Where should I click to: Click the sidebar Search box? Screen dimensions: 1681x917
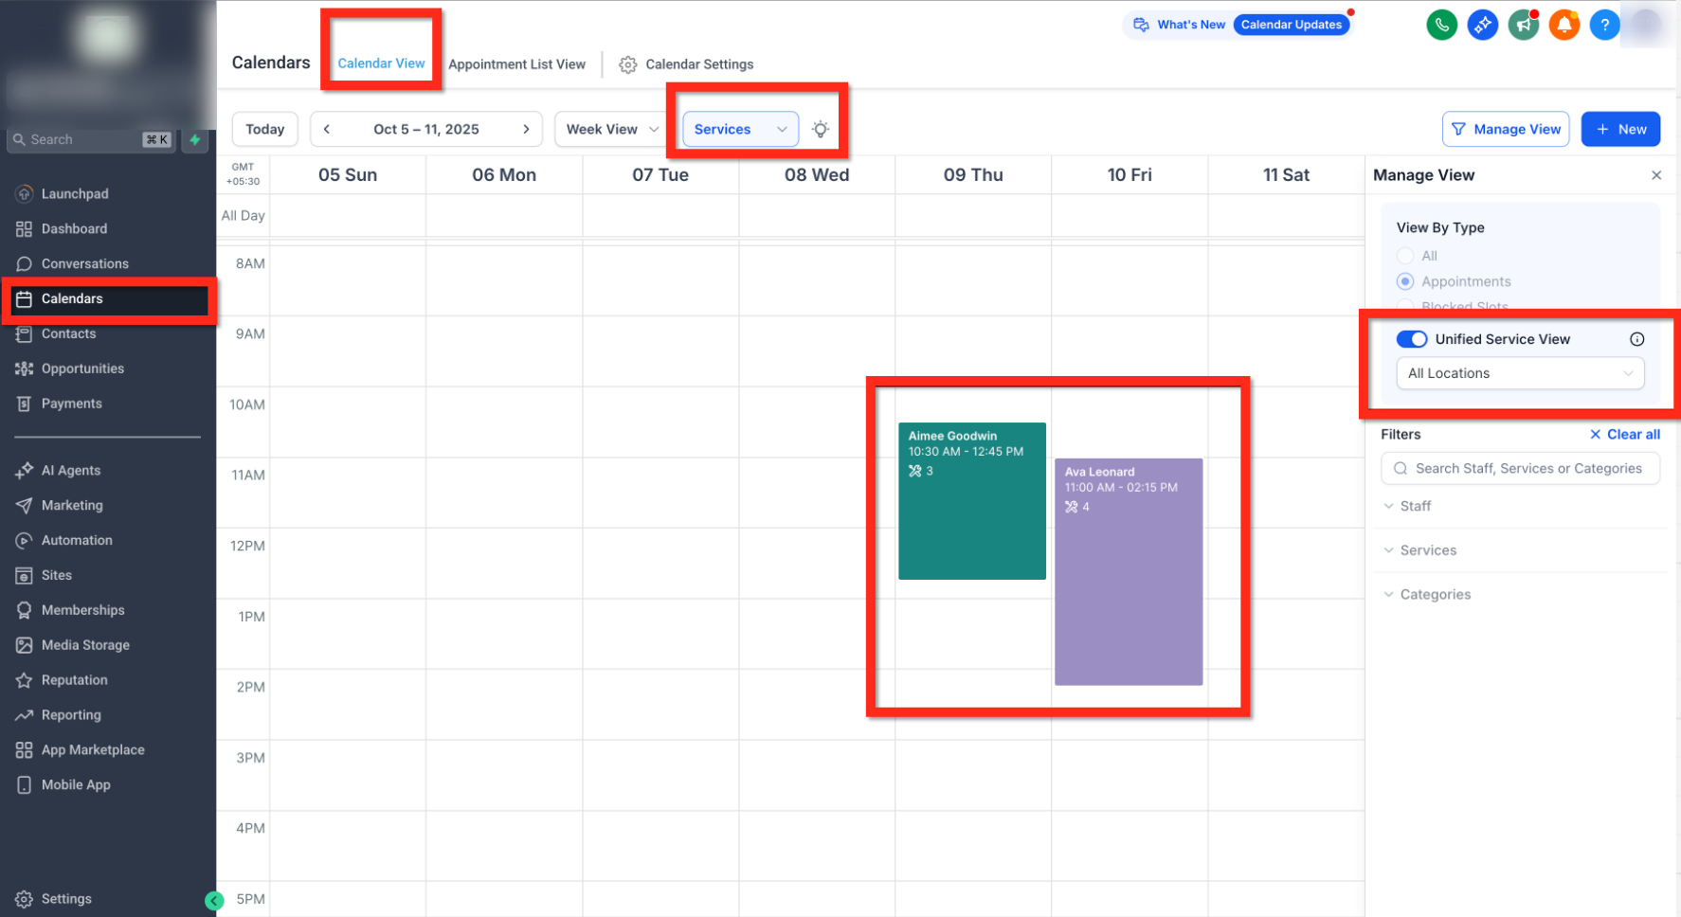pos(91,139)
